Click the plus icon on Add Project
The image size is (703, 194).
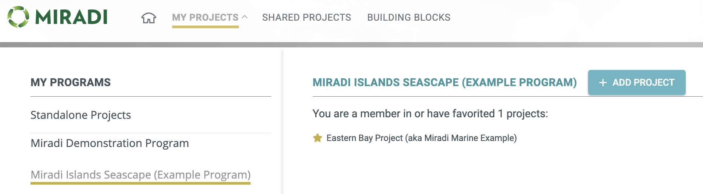pos(603,83)
